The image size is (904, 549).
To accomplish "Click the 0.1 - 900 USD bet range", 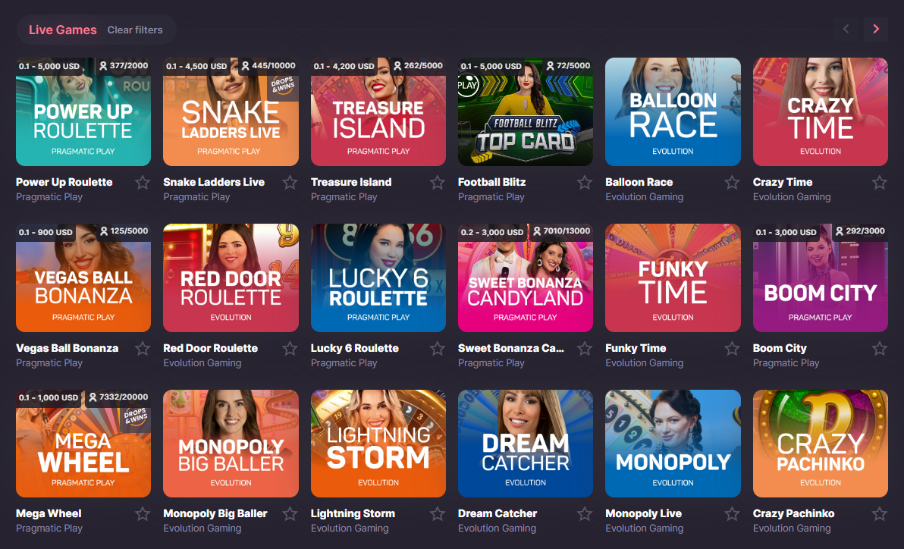I will pos(46,232).
